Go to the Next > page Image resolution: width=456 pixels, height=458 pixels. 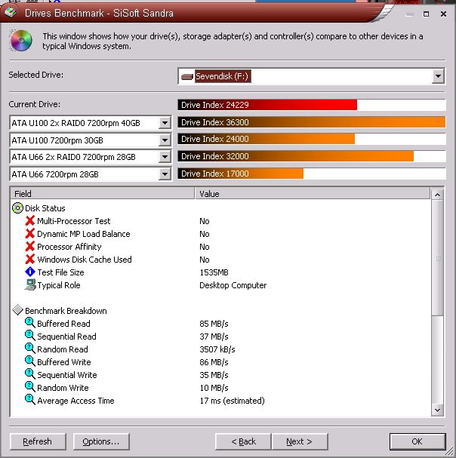coord(299,441)
